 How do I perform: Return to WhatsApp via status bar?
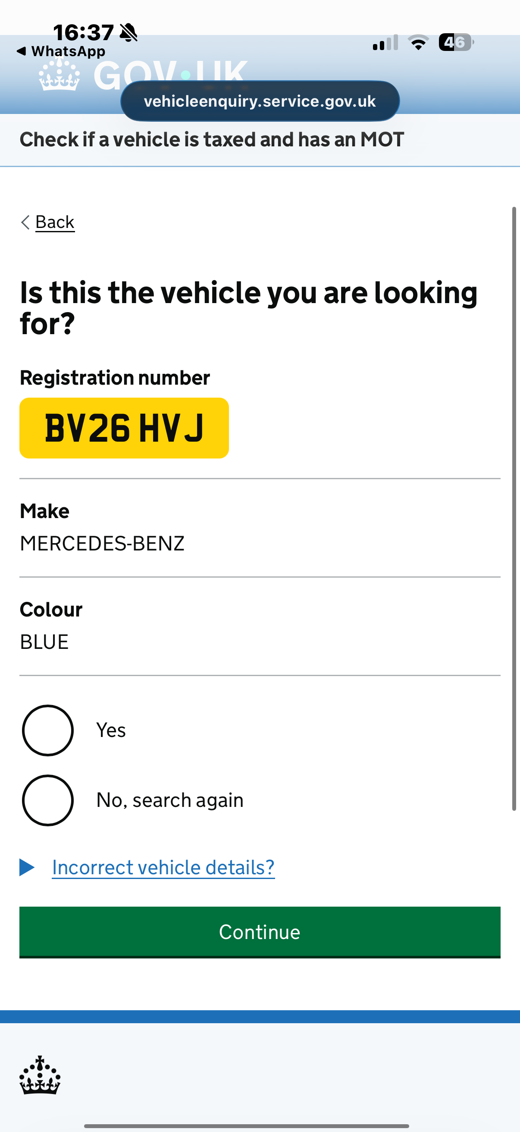61,51
